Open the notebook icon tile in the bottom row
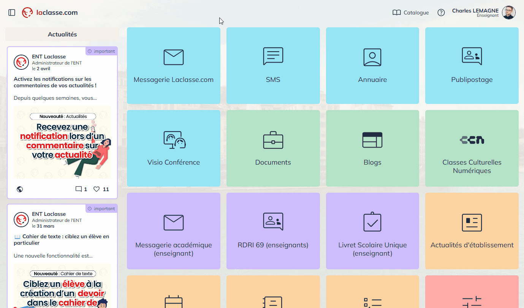 click(x=273, y=302)
